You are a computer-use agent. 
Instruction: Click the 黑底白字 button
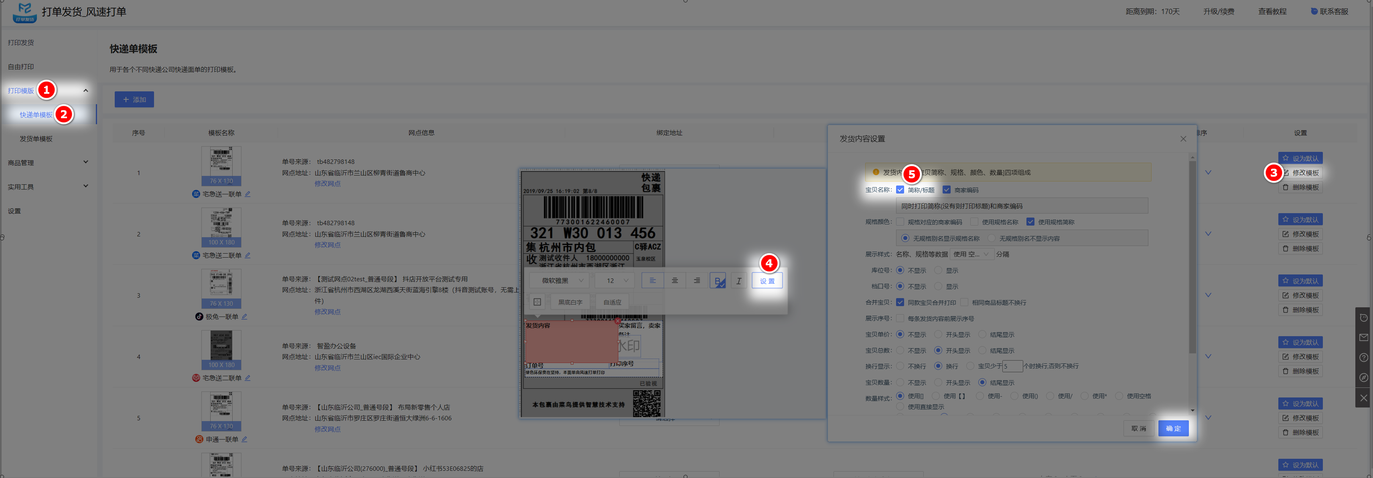coord(570,302)
